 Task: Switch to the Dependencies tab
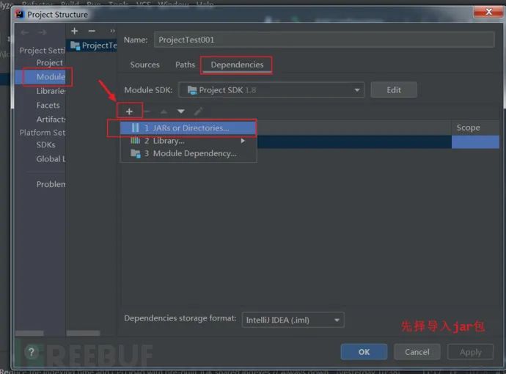[237, 65]
